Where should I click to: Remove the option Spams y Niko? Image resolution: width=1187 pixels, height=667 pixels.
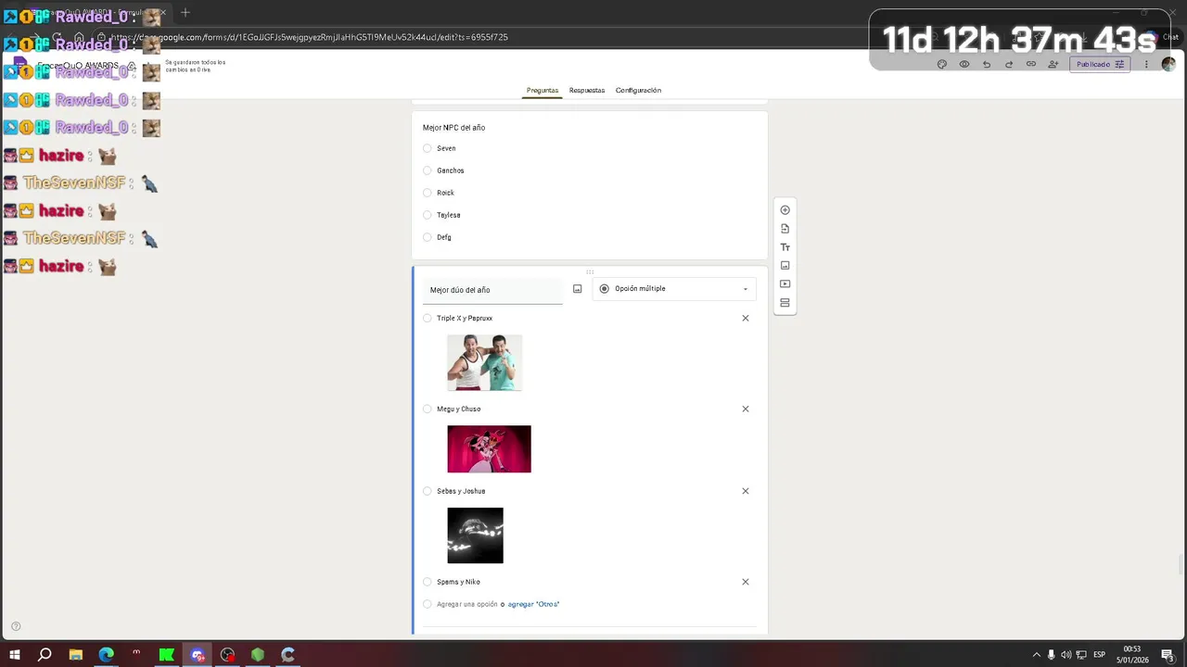pyautogui.click(x=745, y=582)
